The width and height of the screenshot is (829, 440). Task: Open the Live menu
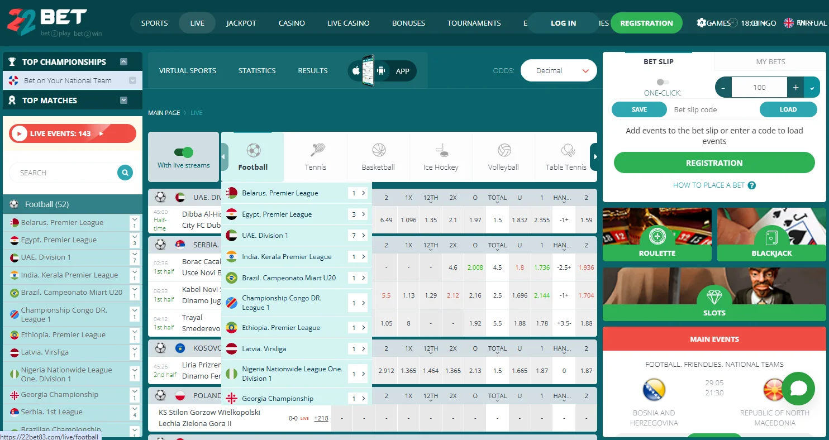click(197, 23)
